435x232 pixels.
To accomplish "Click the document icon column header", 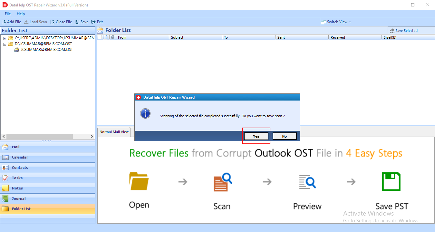I will coord(105,37).
